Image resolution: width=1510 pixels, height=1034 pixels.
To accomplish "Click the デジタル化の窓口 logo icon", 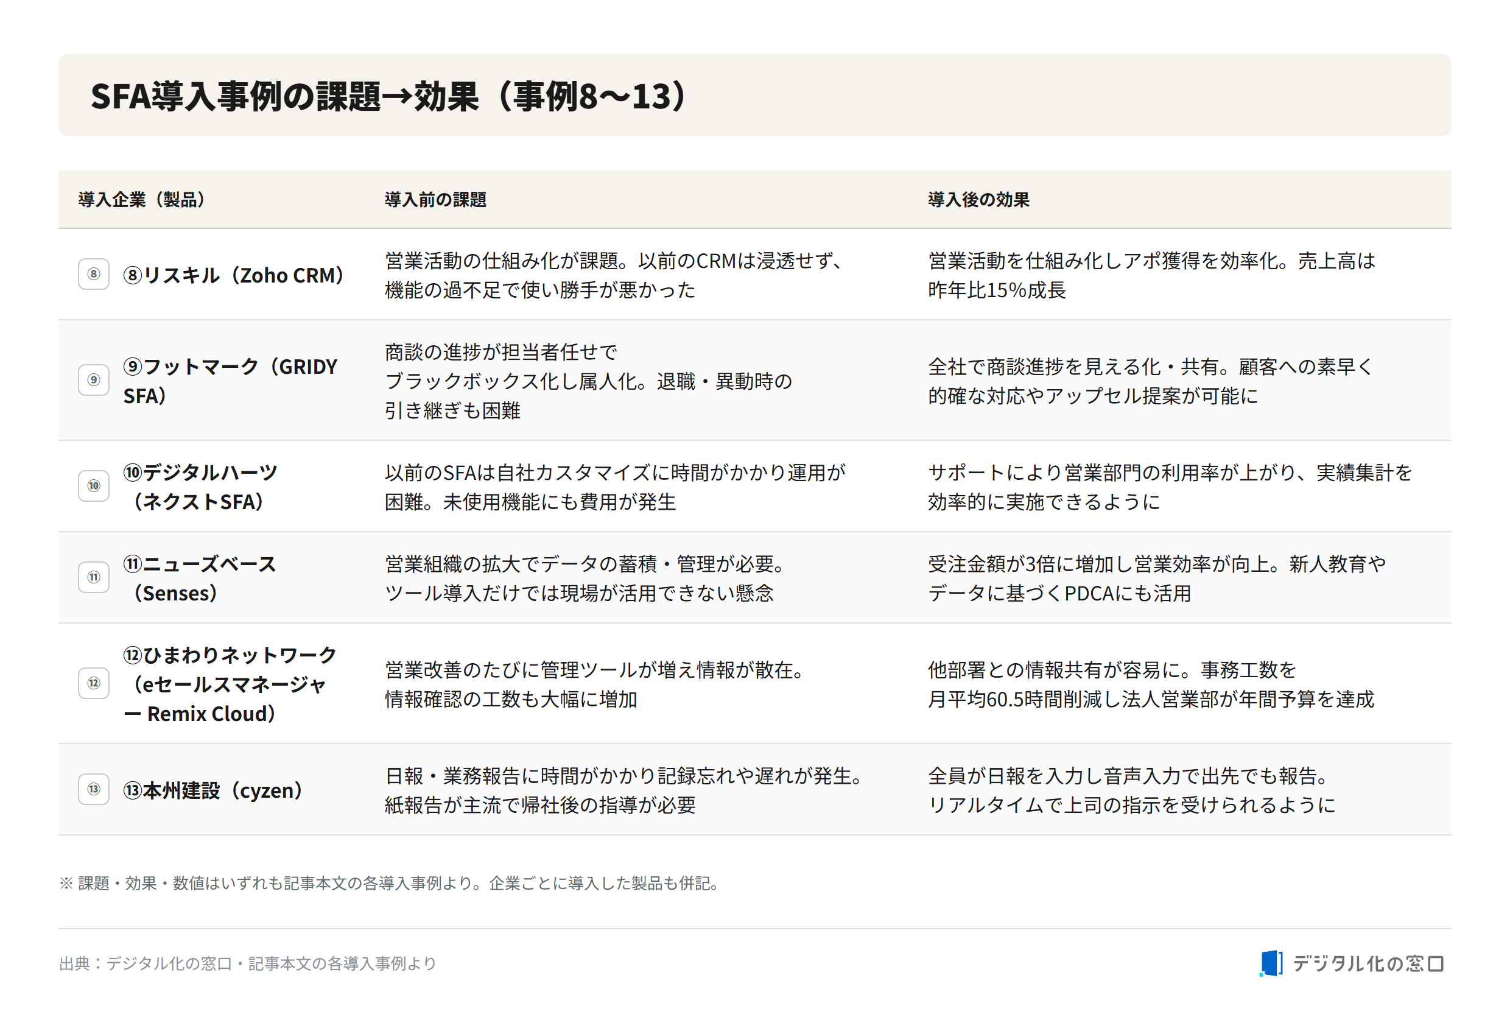I will (x=1271, y=963).
